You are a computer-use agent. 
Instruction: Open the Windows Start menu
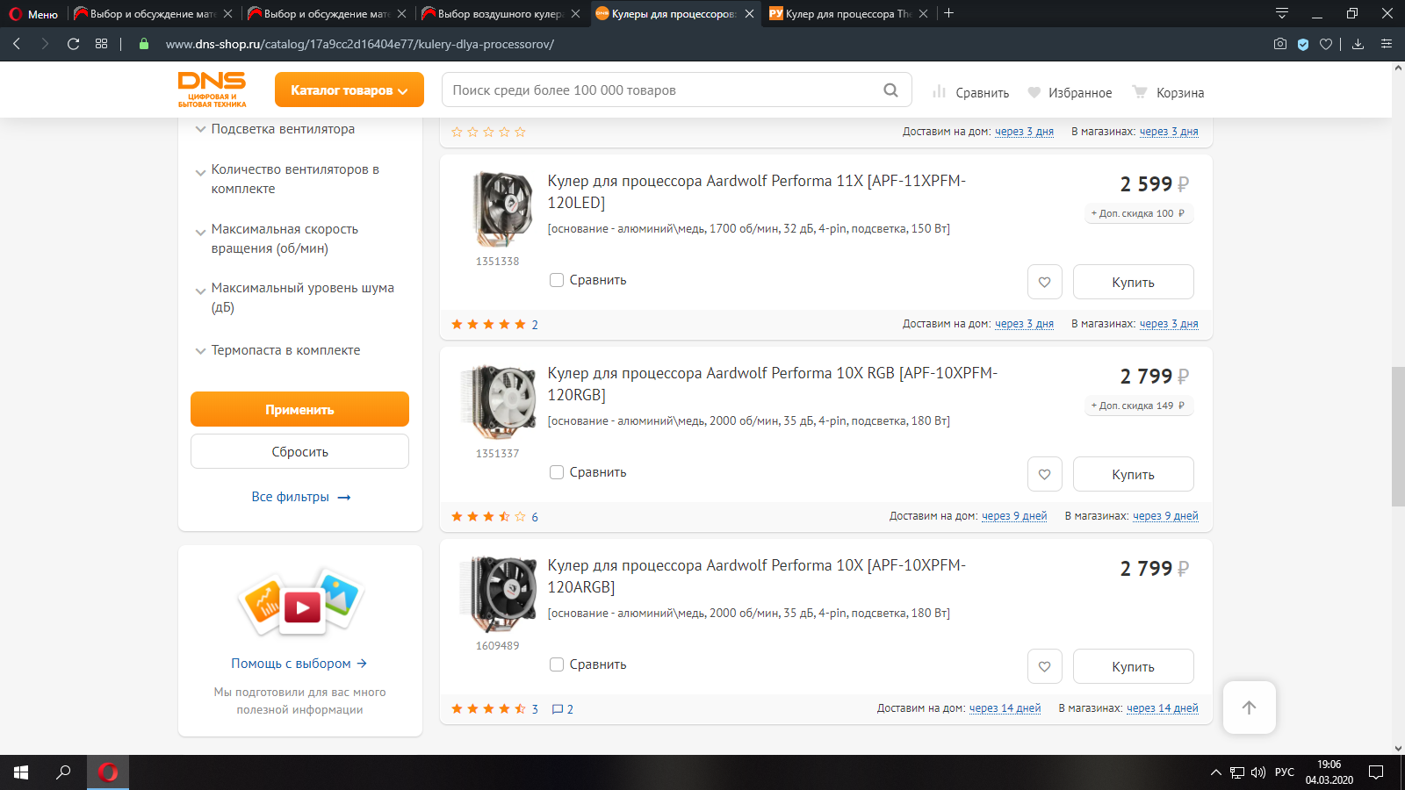click(x=21, y=772)
